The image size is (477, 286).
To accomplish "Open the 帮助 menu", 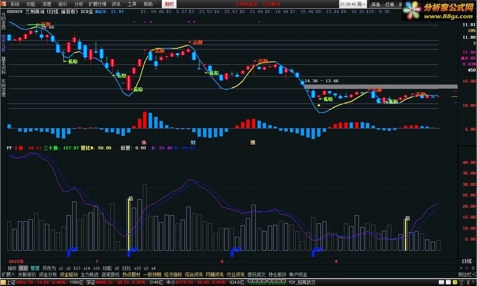I will [x=148, y=4].
